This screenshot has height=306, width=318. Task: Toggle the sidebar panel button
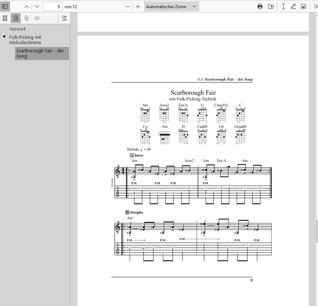click(5, 6)
